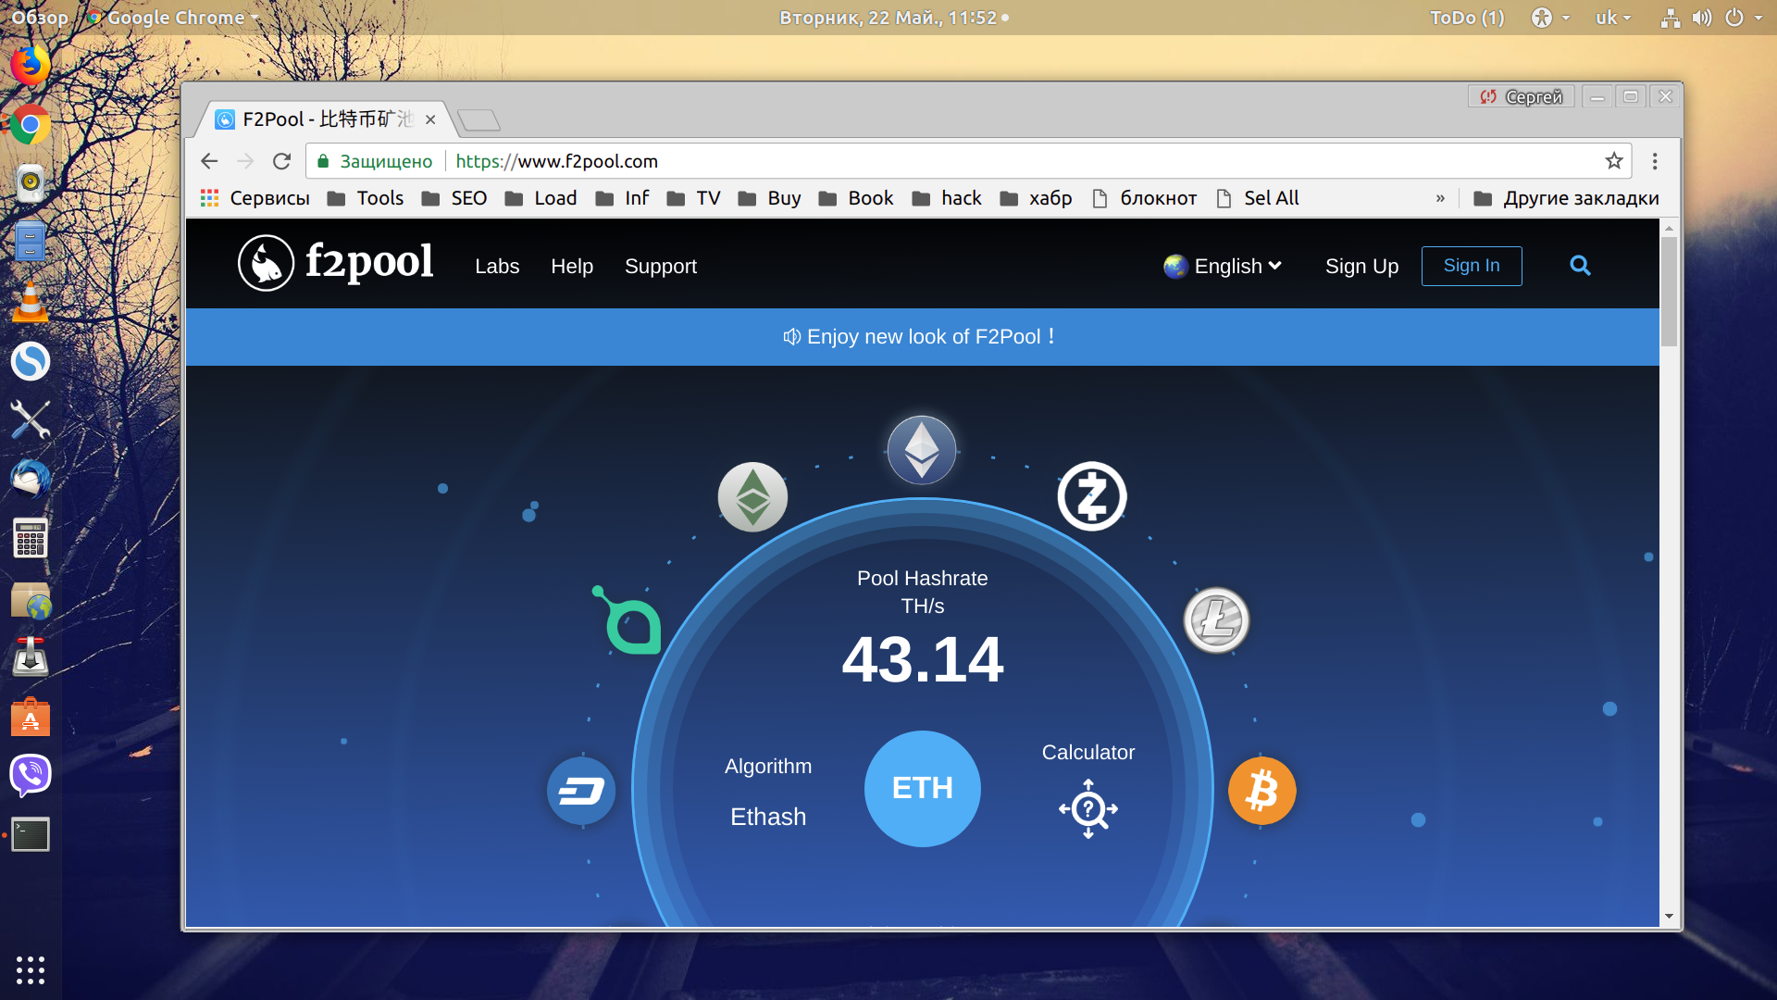Reload the f2pool page
1777x1000 pixels.
coord(282,161)
